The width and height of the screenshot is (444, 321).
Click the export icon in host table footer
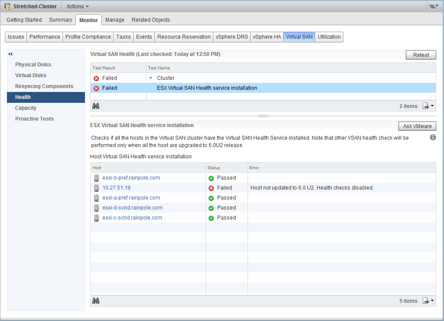427,301
